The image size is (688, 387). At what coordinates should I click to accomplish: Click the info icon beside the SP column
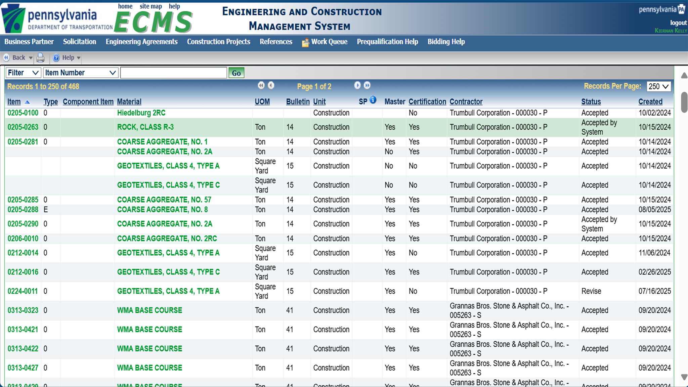point(373,100)
